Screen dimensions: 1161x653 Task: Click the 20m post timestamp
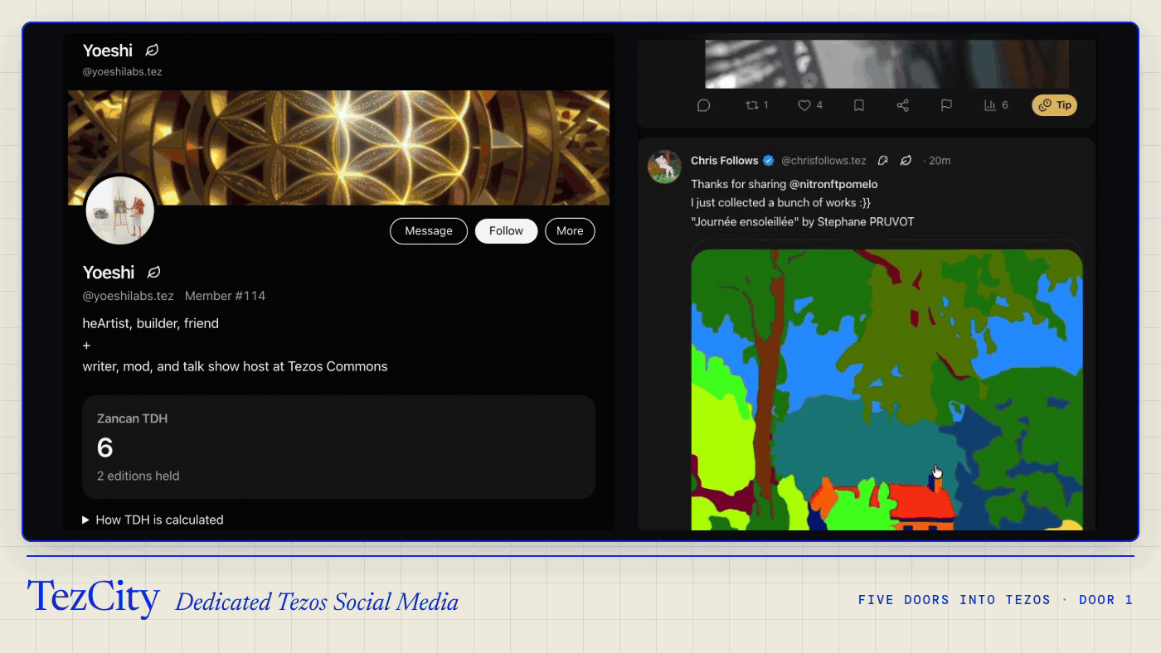pos(940,161)
